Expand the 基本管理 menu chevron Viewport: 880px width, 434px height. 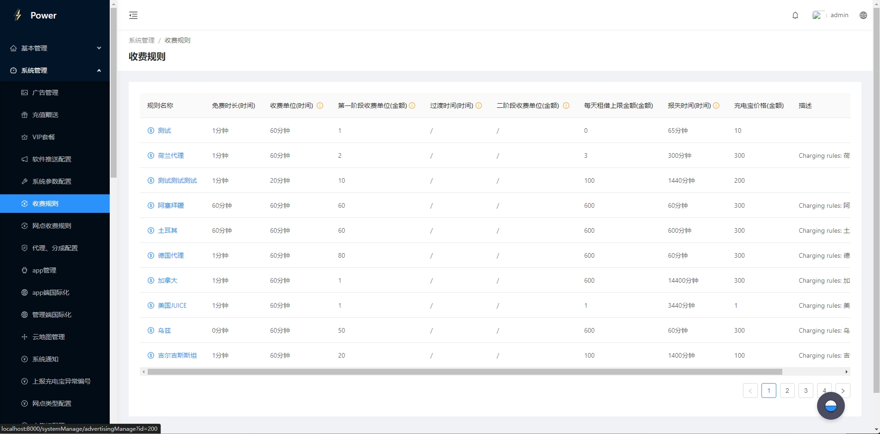(99, 48)
